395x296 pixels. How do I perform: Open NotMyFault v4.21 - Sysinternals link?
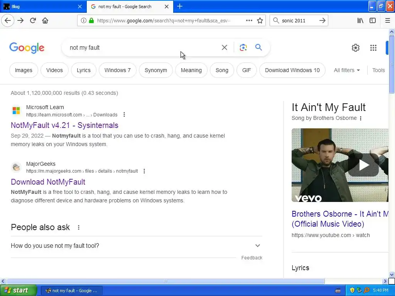[64, 125]
